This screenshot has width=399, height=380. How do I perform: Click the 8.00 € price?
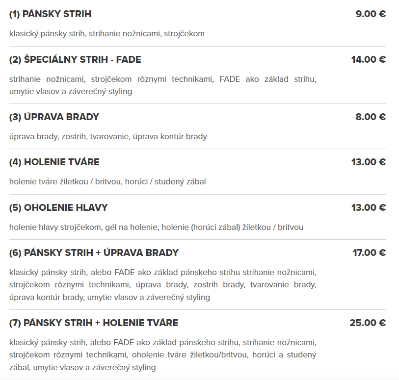[371, 117]
